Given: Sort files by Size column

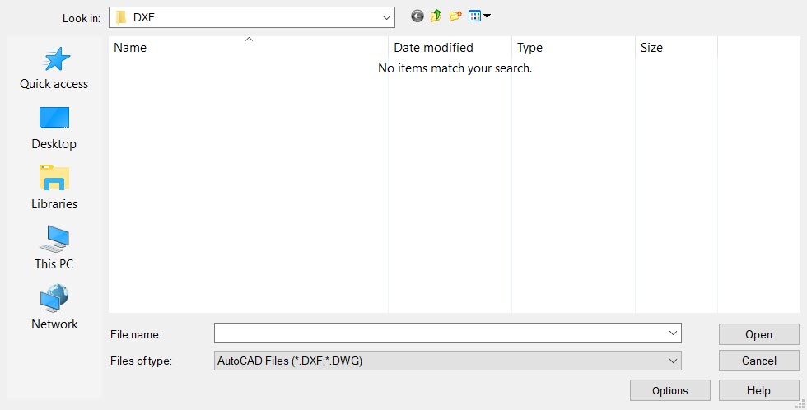Looking at the screenshot, I should (675, 48).
